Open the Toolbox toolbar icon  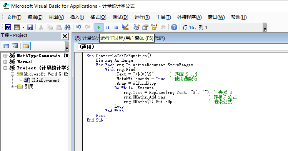tap(163, 28)
